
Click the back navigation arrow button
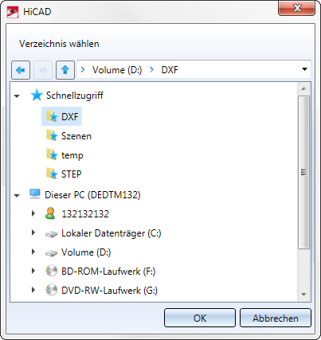21,70
